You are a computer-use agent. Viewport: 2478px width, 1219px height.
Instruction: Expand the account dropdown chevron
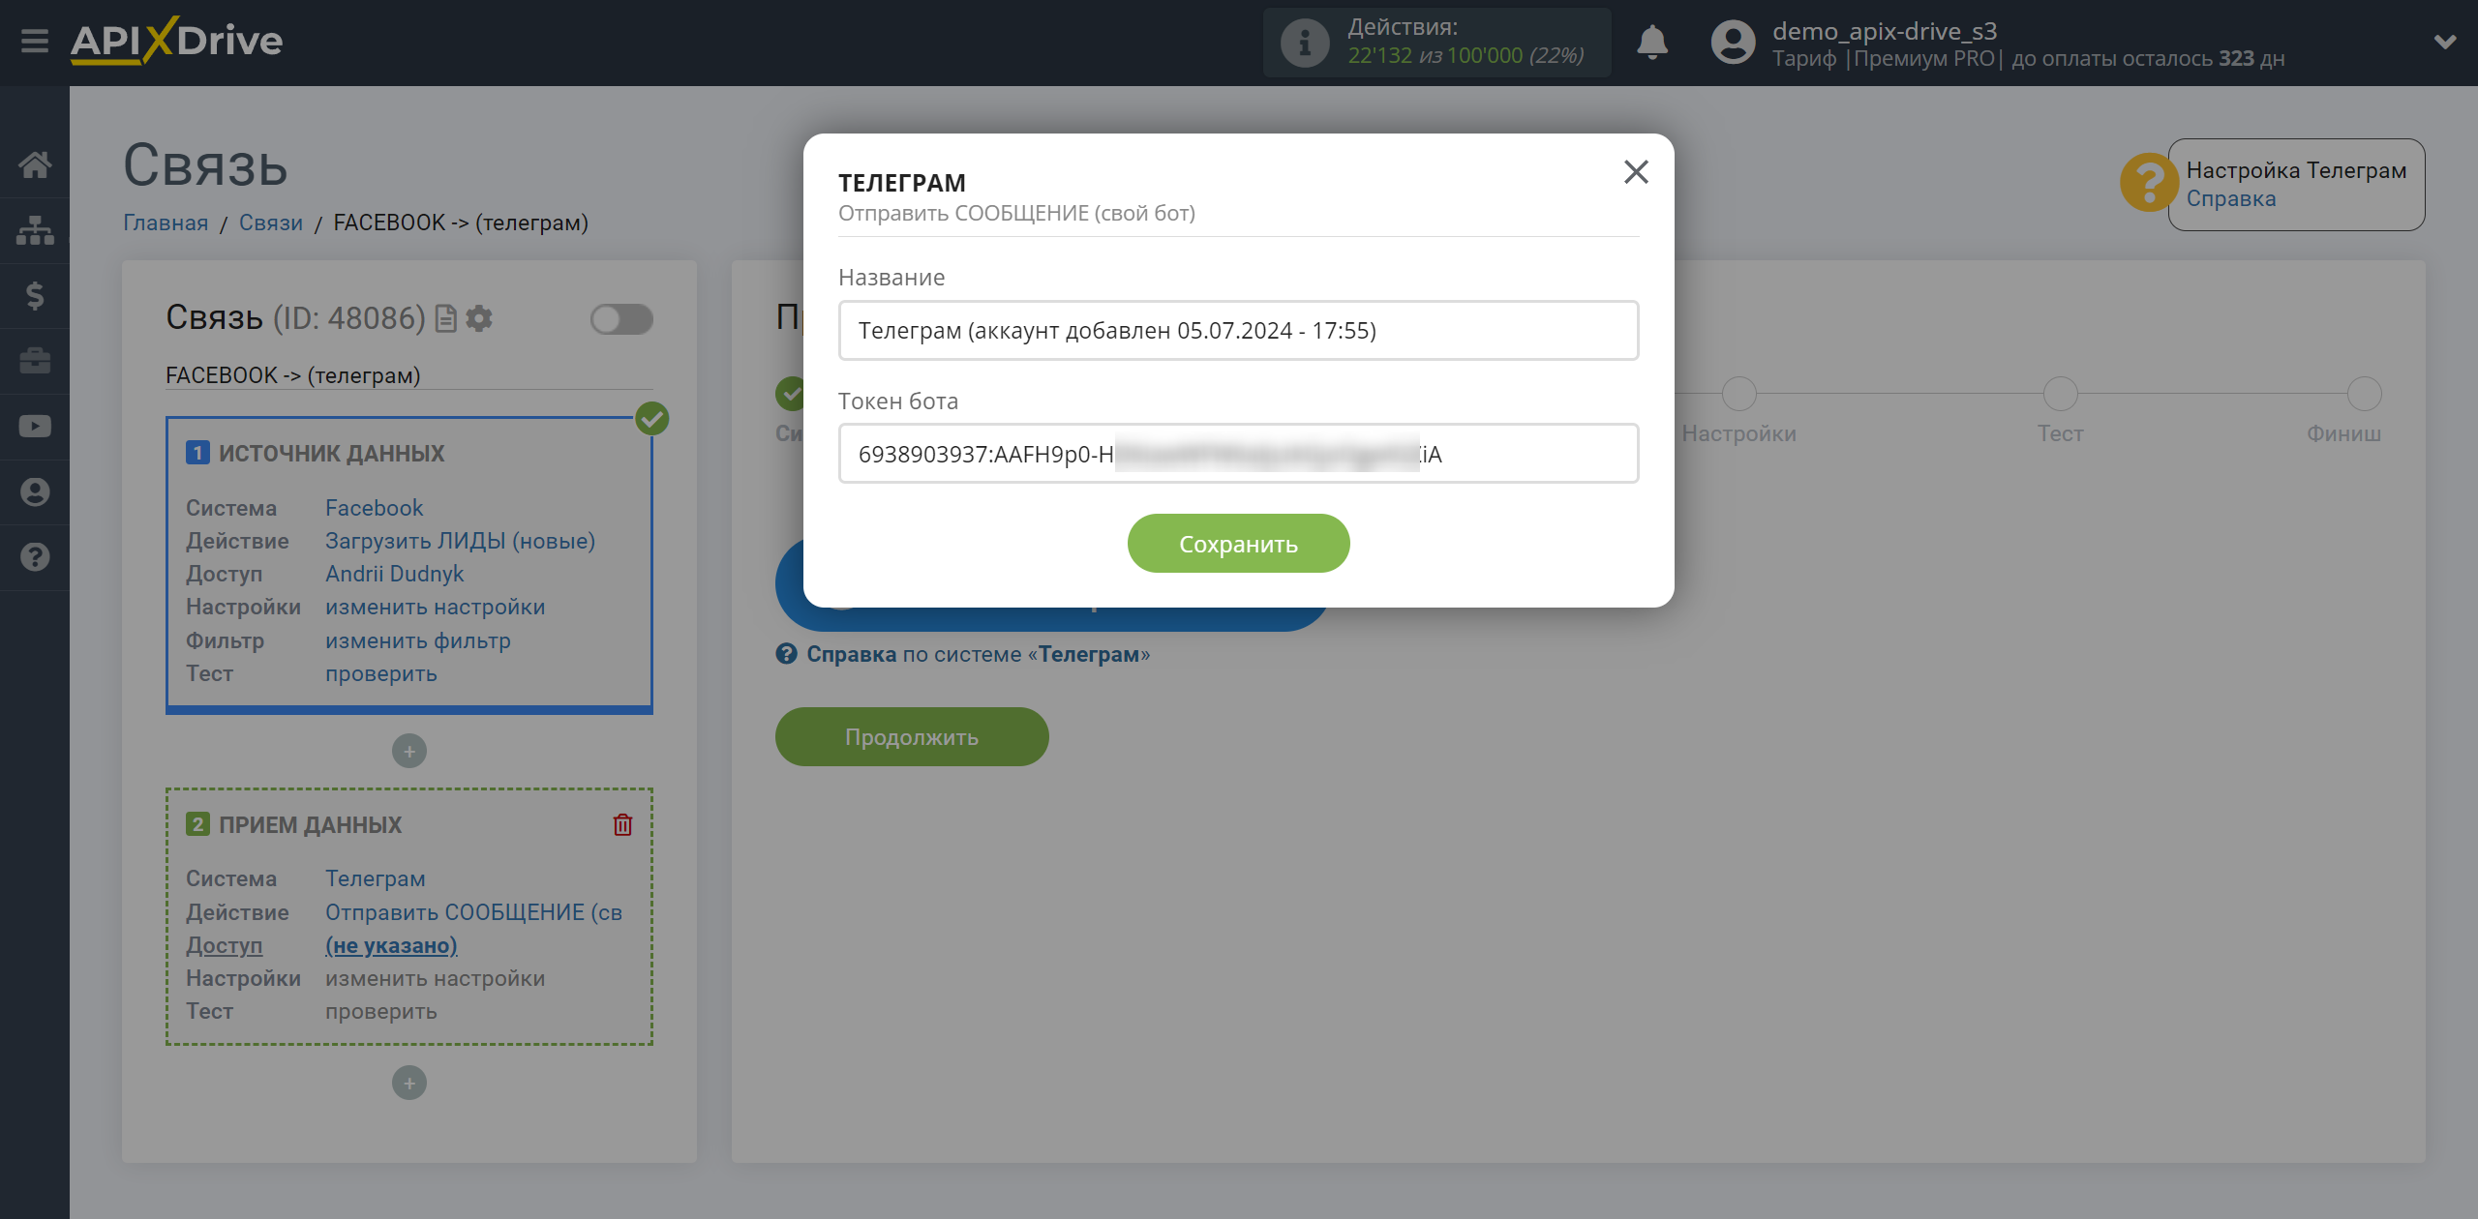(2445, 42)
